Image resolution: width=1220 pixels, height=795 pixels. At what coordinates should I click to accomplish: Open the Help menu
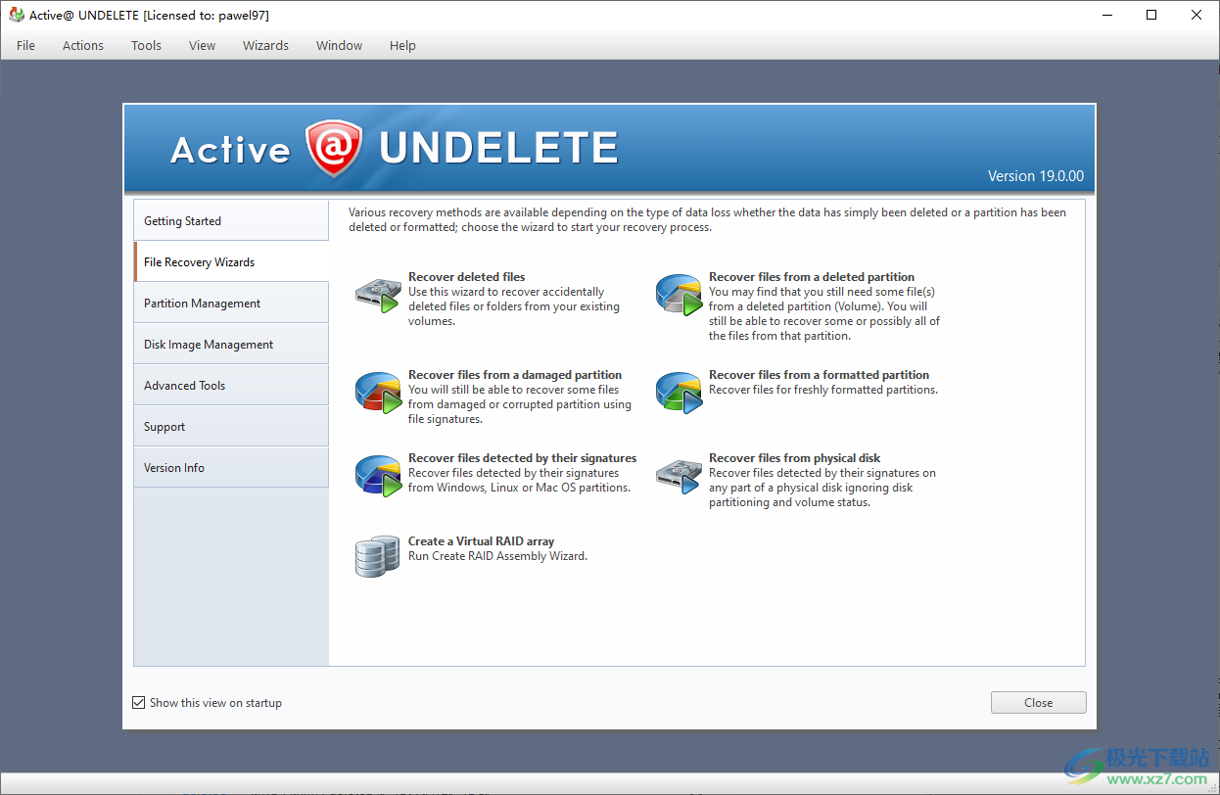[x=402, y=45]
